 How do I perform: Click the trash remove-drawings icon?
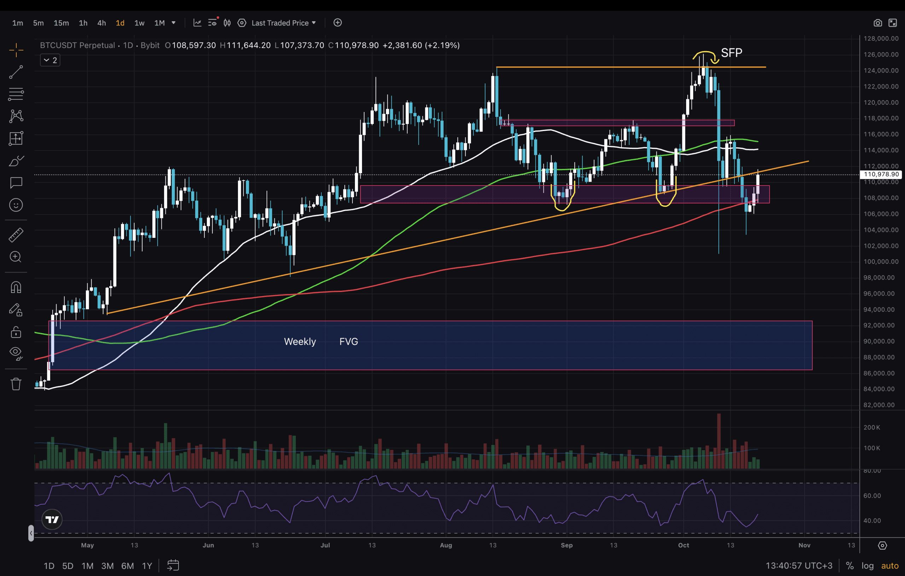tap(16, 384)
